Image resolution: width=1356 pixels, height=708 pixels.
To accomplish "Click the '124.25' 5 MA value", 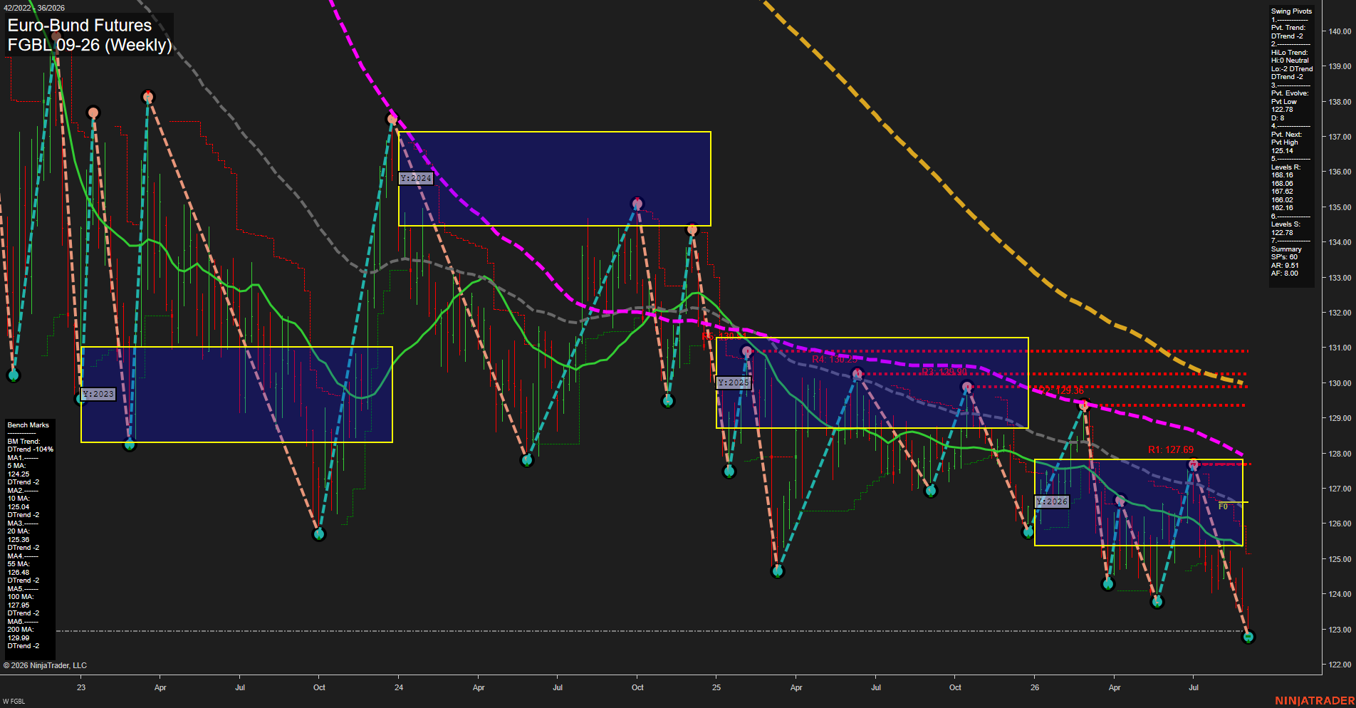I will pos(19,474).
